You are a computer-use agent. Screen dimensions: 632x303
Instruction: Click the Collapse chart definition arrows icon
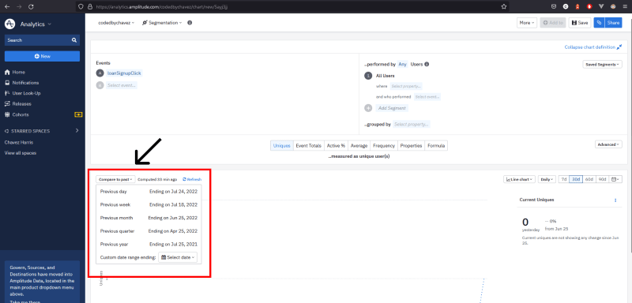pos(619,47)
